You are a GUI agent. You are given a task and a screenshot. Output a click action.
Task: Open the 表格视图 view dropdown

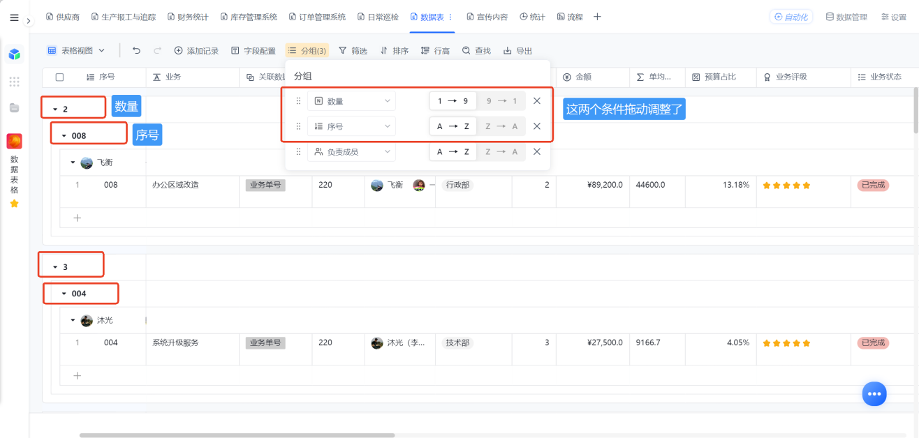point(76,50)
